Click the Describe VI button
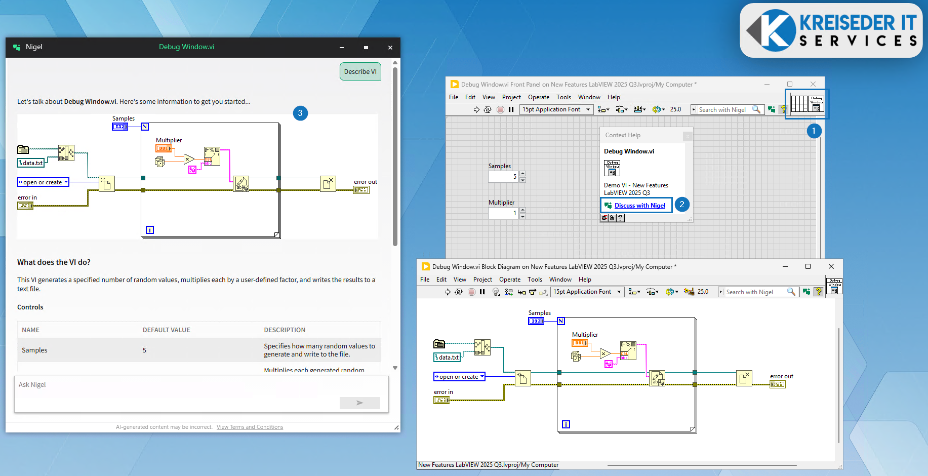This screenshot has height=476, width=928. [x=360, y=71]
